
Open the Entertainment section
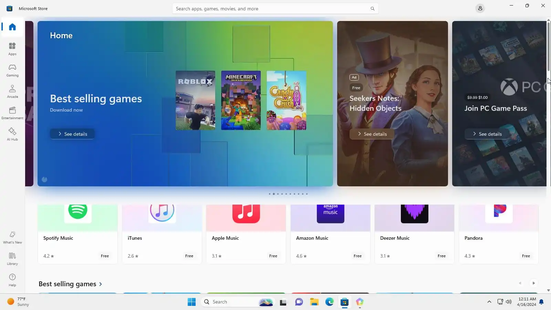click(12, 113)
